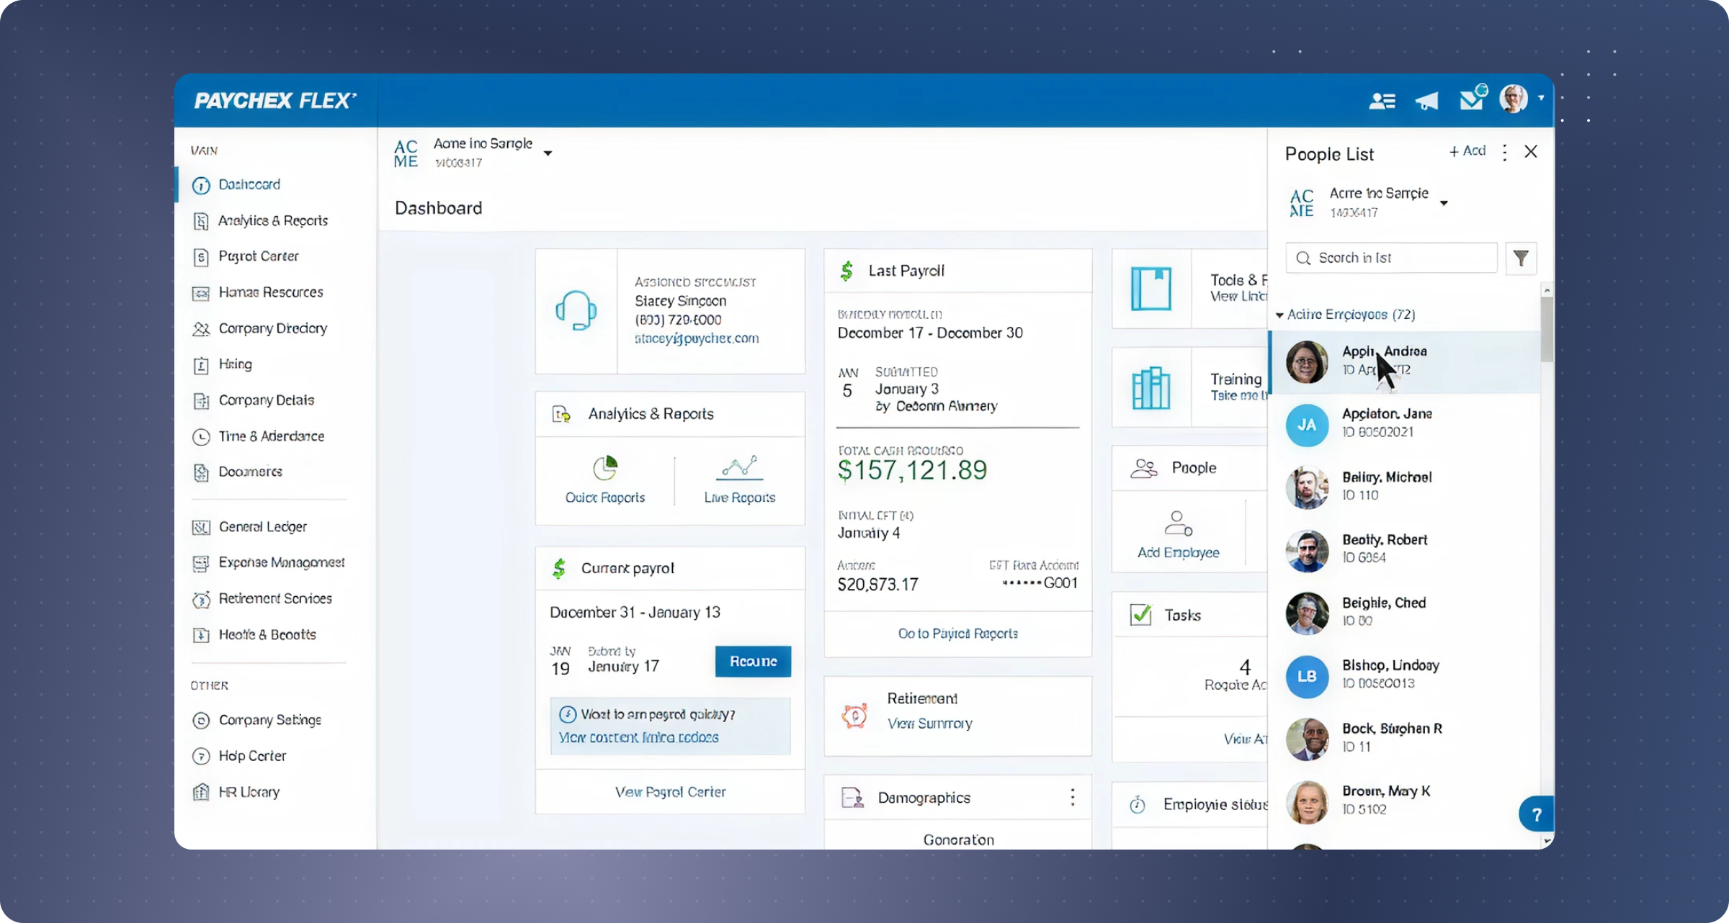1729x923 pixels.
Task: Click the Resume button in Current payroll
Action: pos(753,661)
